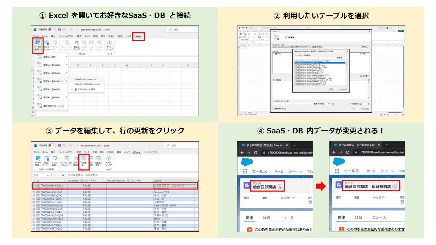Click hierarchy icon beside the 仙台四郎商店 account name
The image size is (436, 245).
click(280, 186)
